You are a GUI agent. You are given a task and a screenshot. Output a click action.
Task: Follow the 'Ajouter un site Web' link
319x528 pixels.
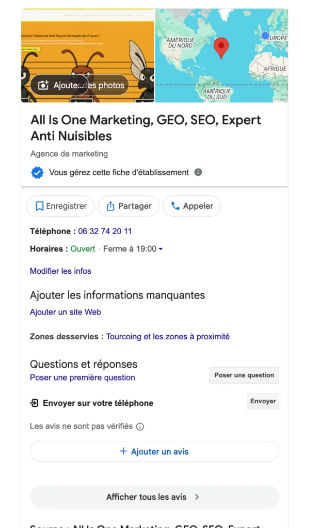click(x=66, y=312)
